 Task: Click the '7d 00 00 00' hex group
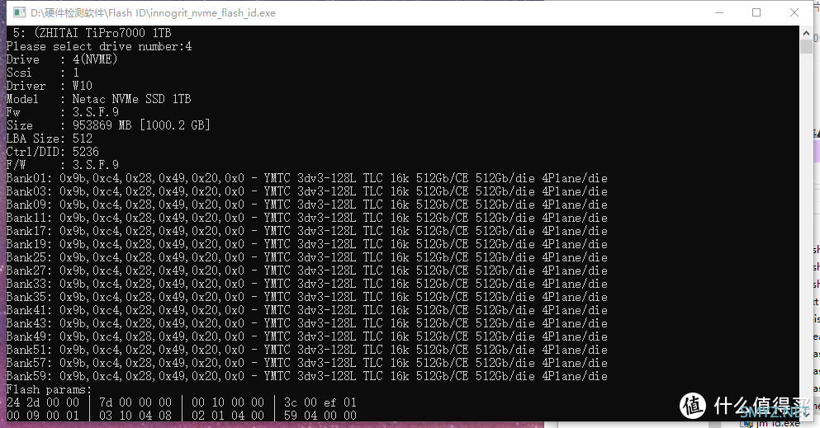point(135,402)
